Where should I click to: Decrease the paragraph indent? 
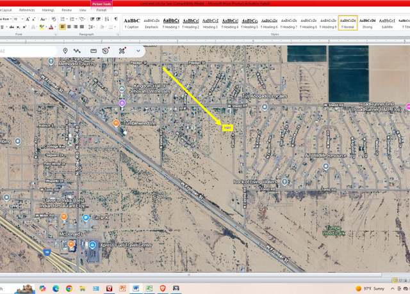[x=92, y=19]
